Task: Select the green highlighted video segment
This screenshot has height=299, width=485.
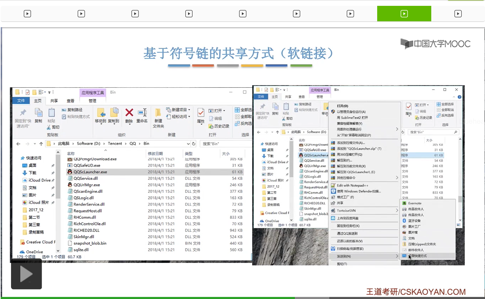Action: click(x=404, y=14)
